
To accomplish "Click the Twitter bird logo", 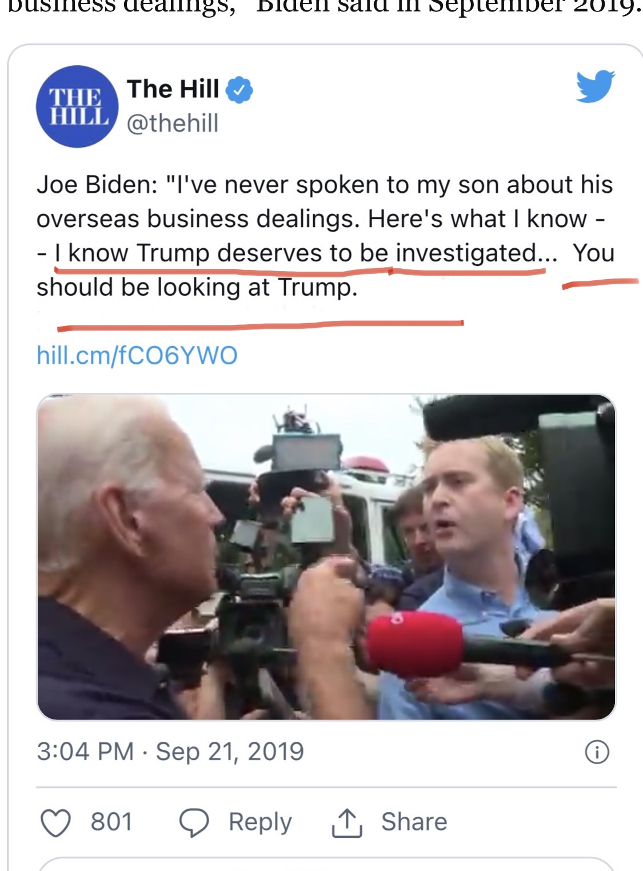I will 595,87.
